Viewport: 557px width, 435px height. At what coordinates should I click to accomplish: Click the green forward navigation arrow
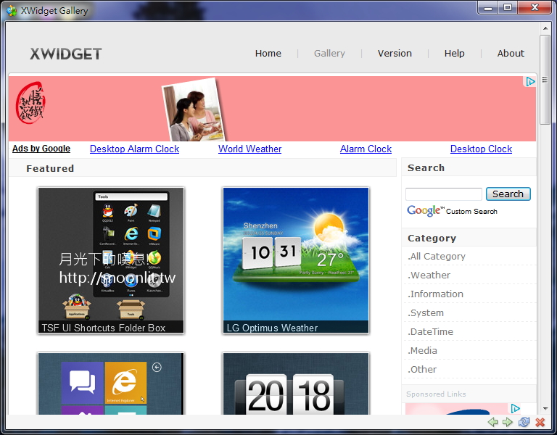click(x=508, y=422)
